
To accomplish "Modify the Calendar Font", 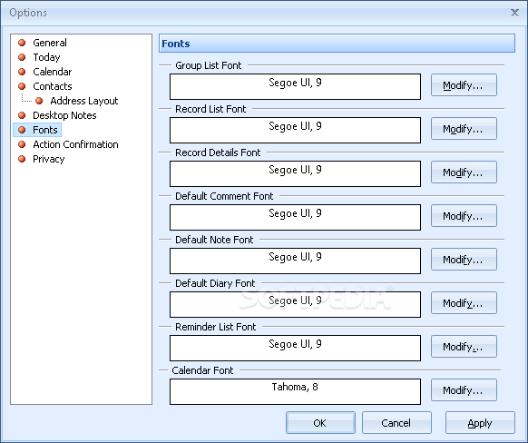I will [x=464, y=390].
